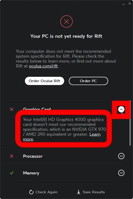Click the green checkmark beside Memory
This screenshot has width=133, height=199.
[12, 173]
